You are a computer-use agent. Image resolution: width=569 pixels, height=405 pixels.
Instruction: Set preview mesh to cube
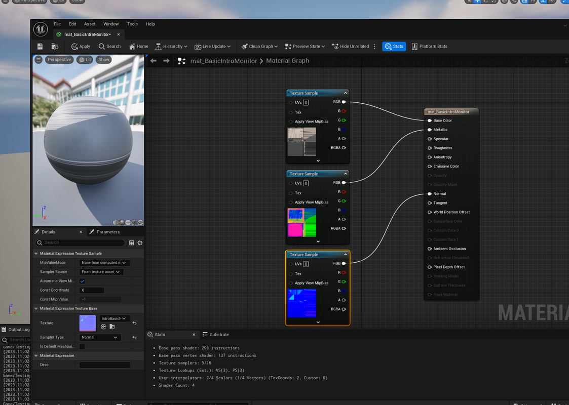[x=134, y=222]
